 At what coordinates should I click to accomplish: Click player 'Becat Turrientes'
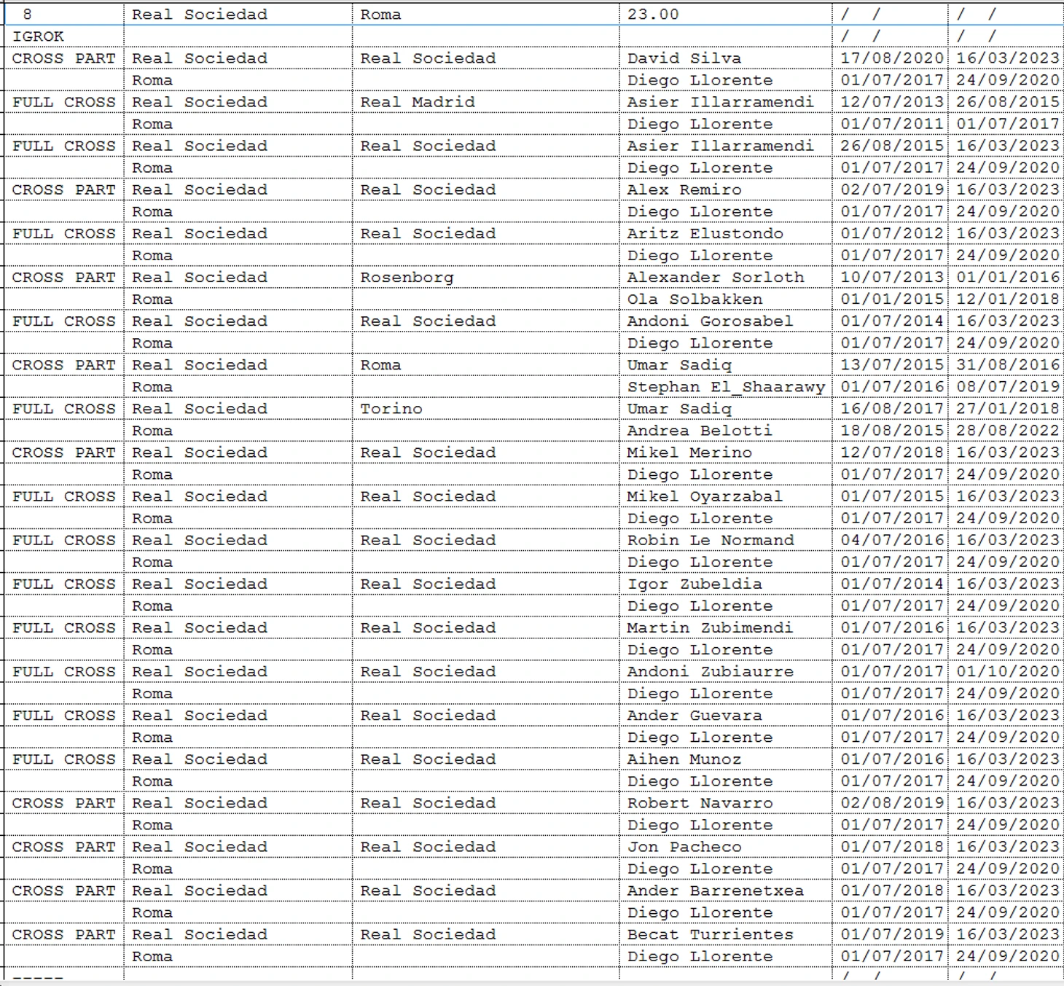pos(711,934)
